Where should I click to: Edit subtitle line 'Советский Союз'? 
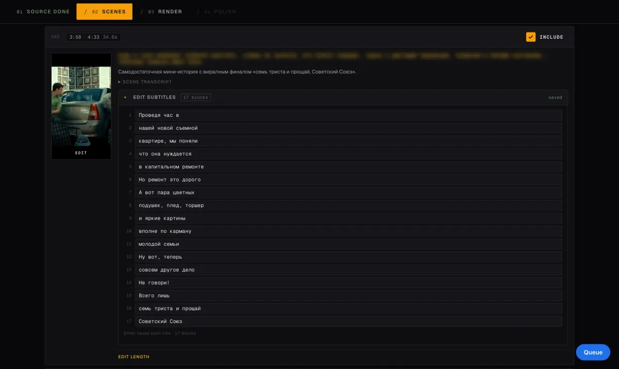[349, 321]
